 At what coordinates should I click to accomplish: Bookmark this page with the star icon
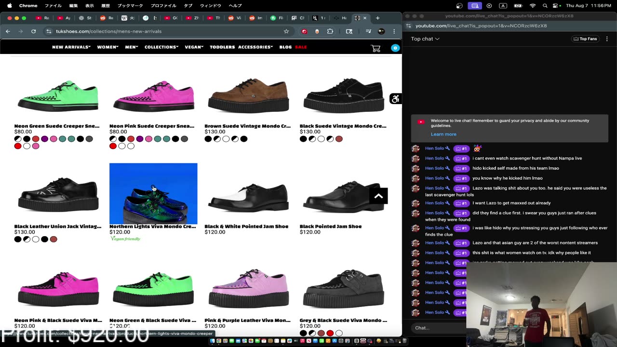[x=286, y=31]
